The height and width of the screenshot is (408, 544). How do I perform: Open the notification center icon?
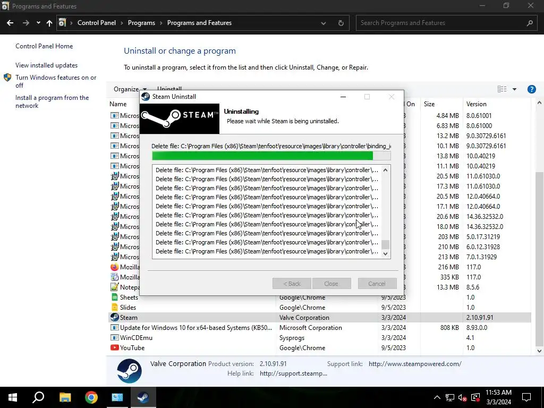[x=526, y=397]
